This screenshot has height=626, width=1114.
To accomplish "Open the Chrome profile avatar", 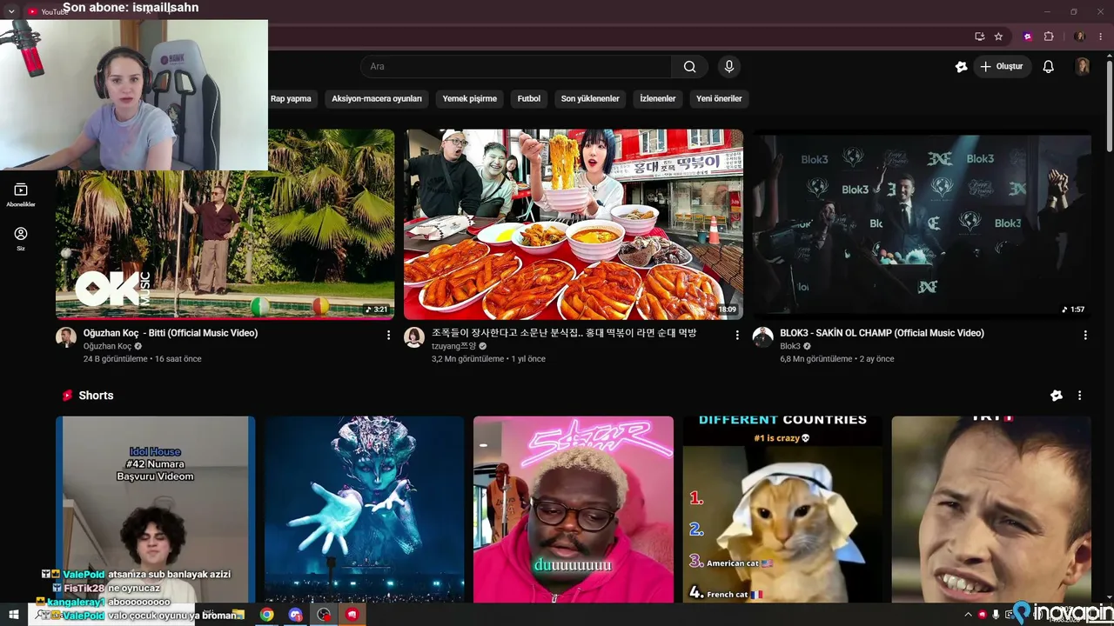I will pyautogui.click(x=1080, y=37).
